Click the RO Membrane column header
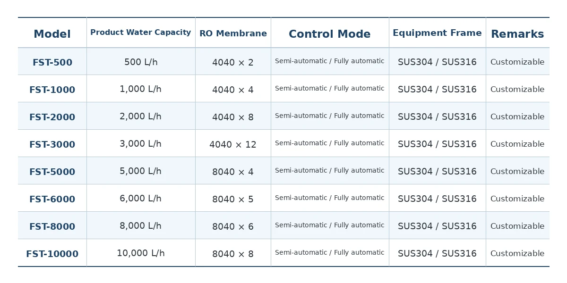Image resolution: width=567 pixels, height=283 pixels. (233, 33)
